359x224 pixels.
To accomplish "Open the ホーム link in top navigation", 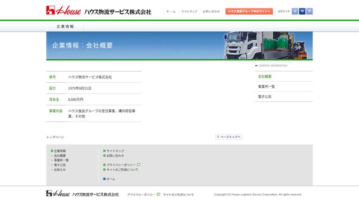I will point(171,11).
